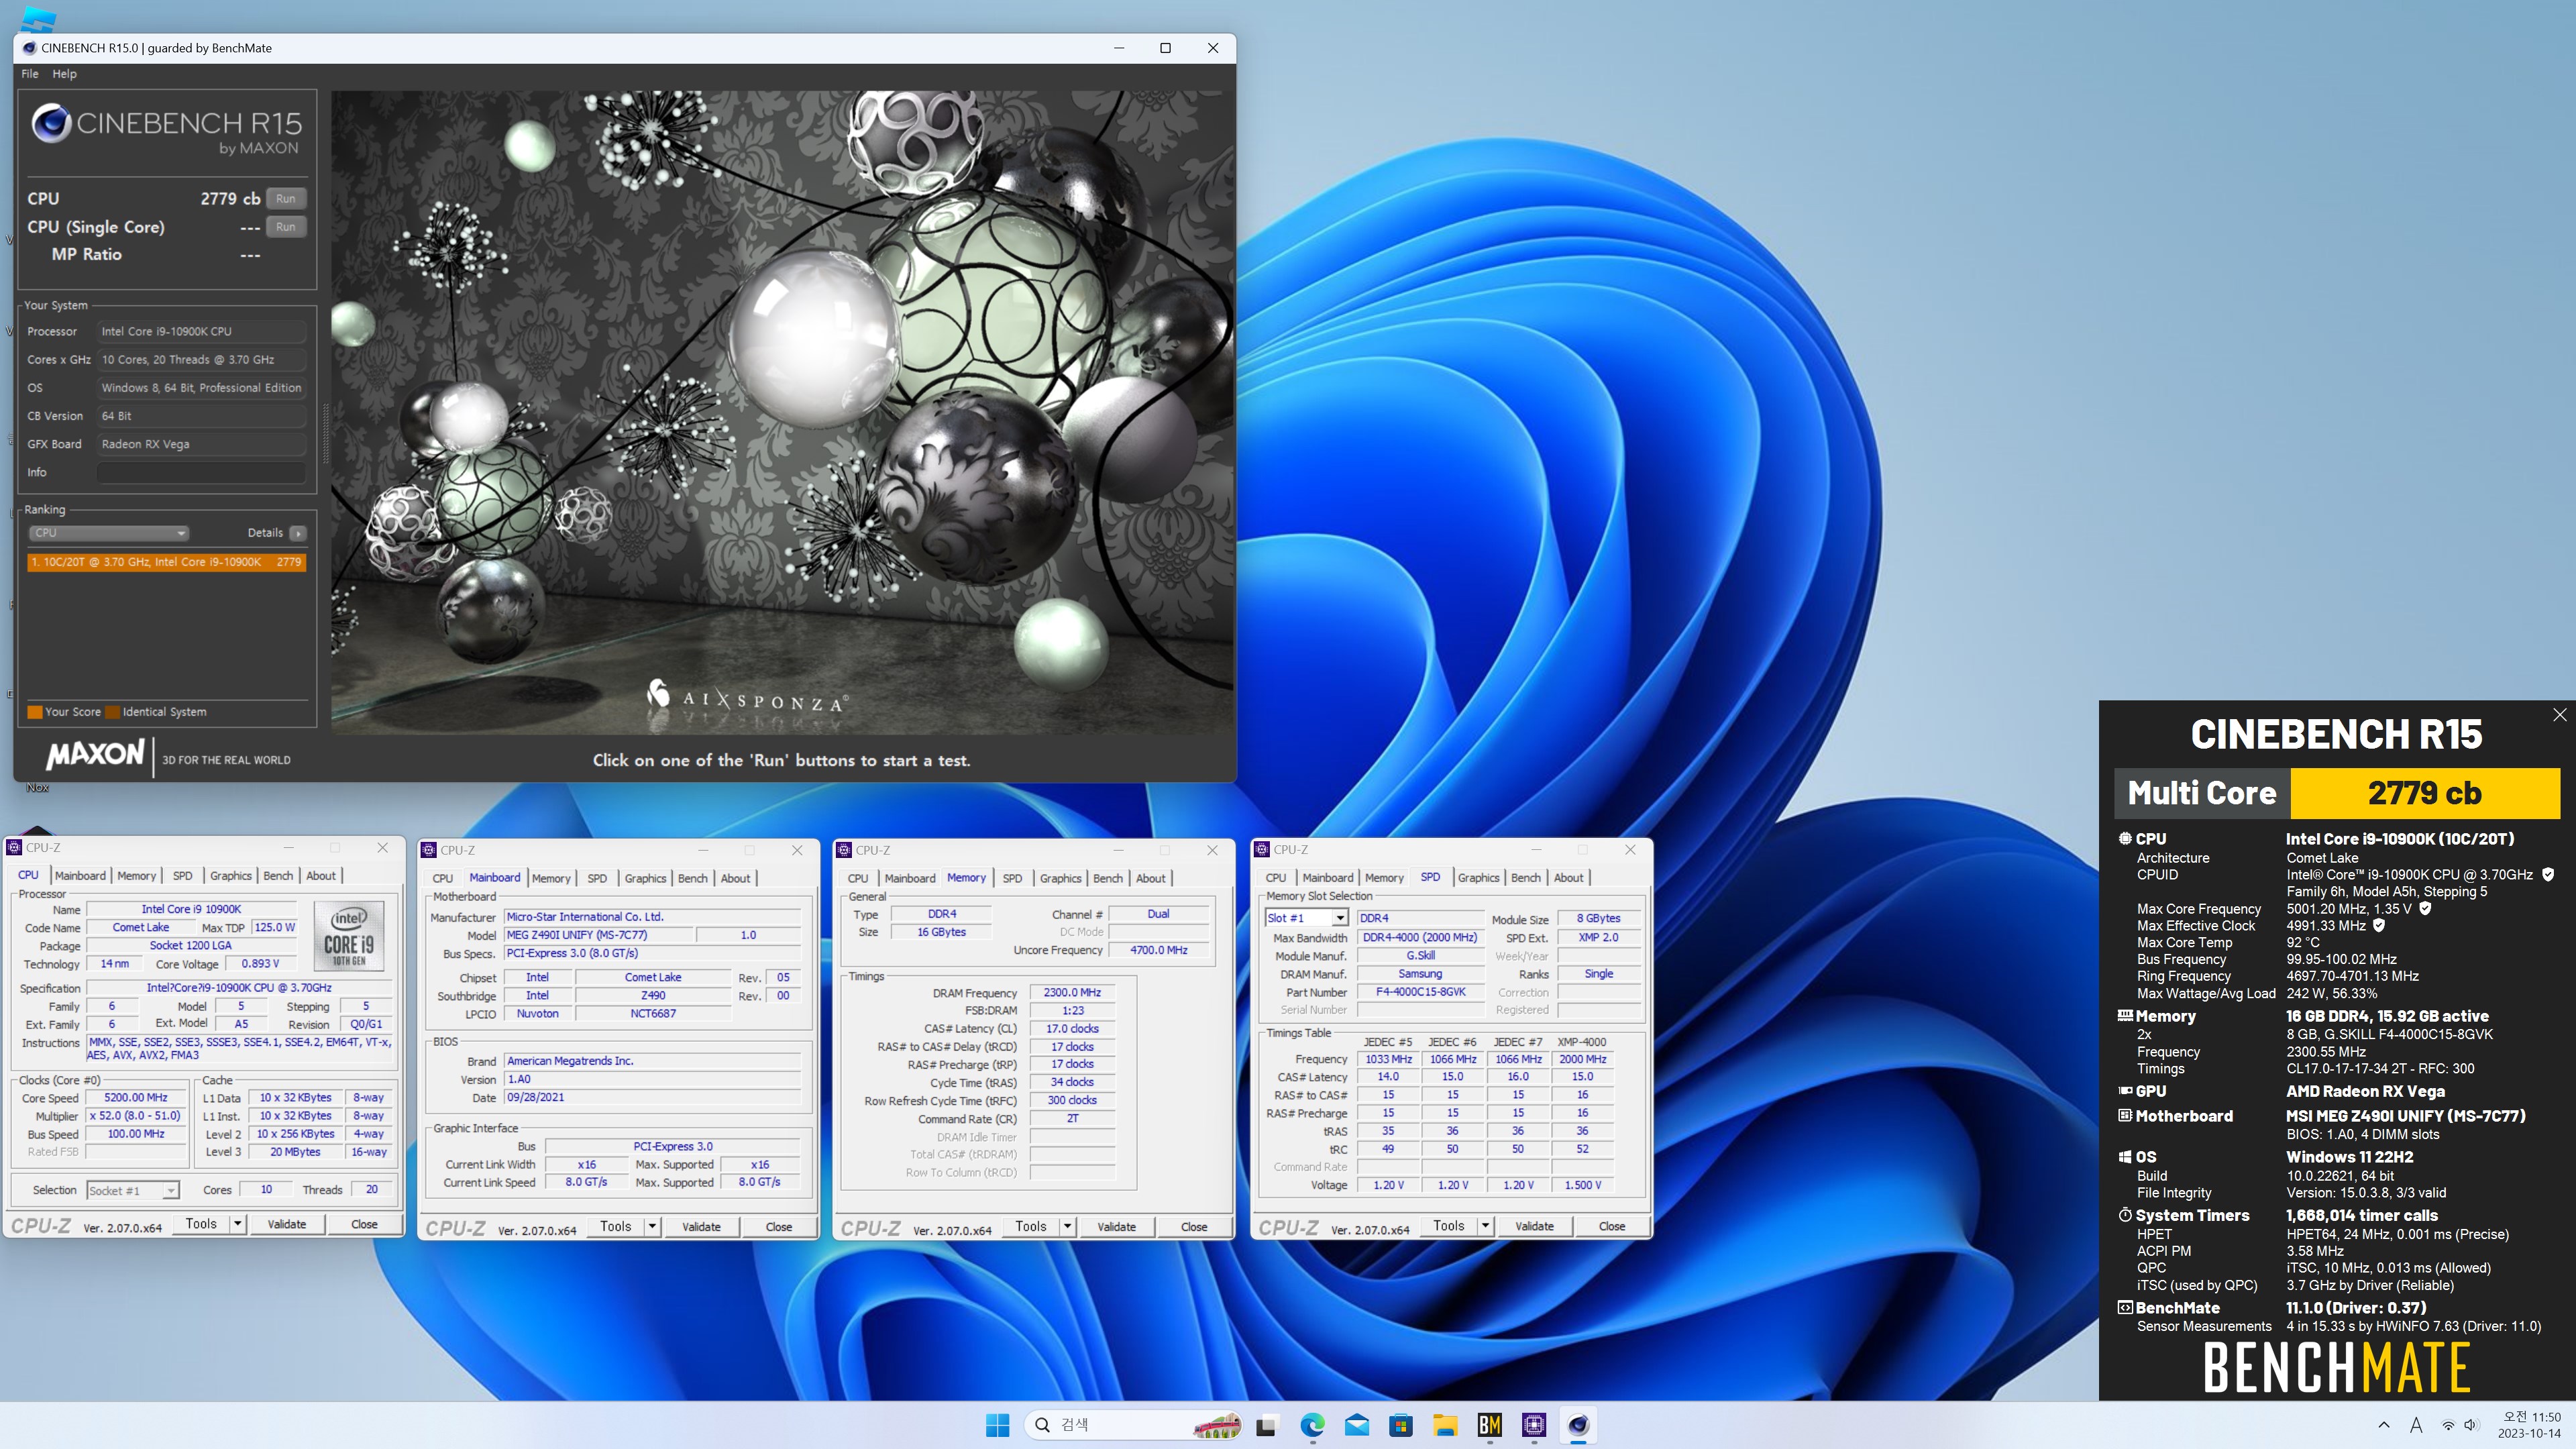Image resolution: width=2576 pixels, height=1449 pixels.
Task: Switch to About tab in SPD CPU-Z window
Action: point(1568,878)
